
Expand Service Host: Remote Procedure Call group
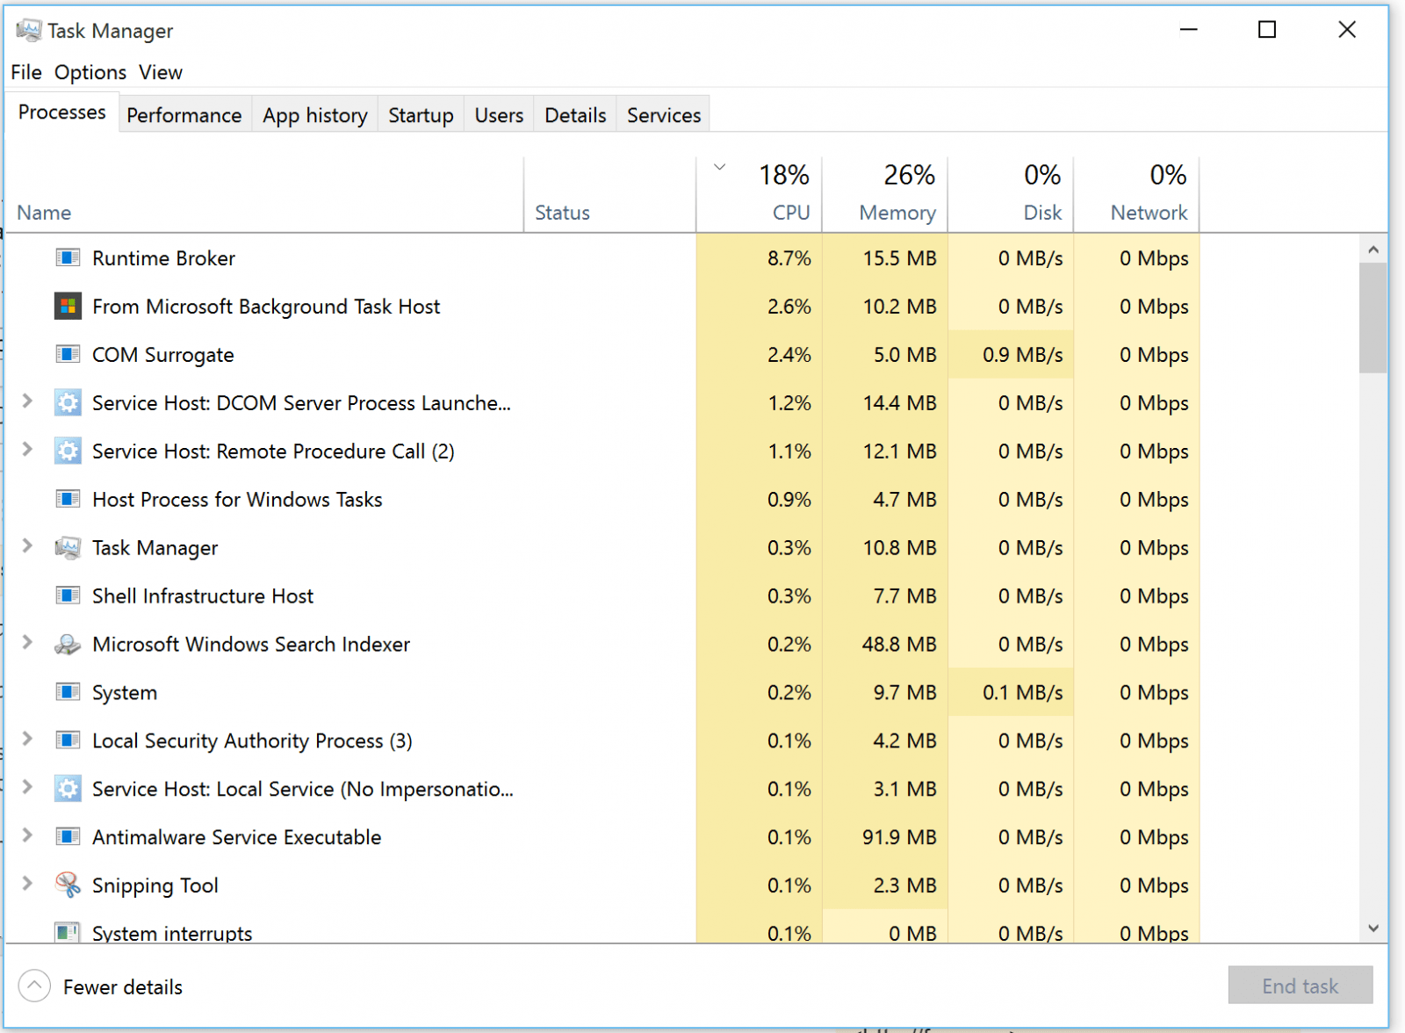tap(27, 450)
